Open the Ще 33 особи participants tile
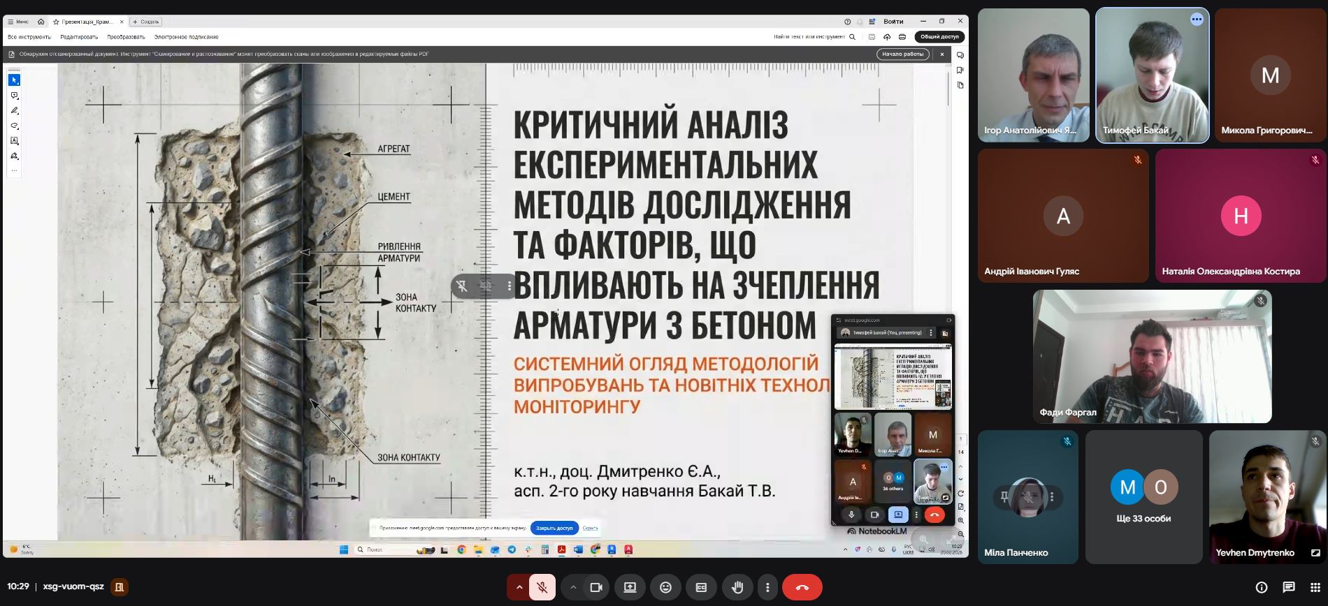The image size is (1328, 606). pos(1143,497)
